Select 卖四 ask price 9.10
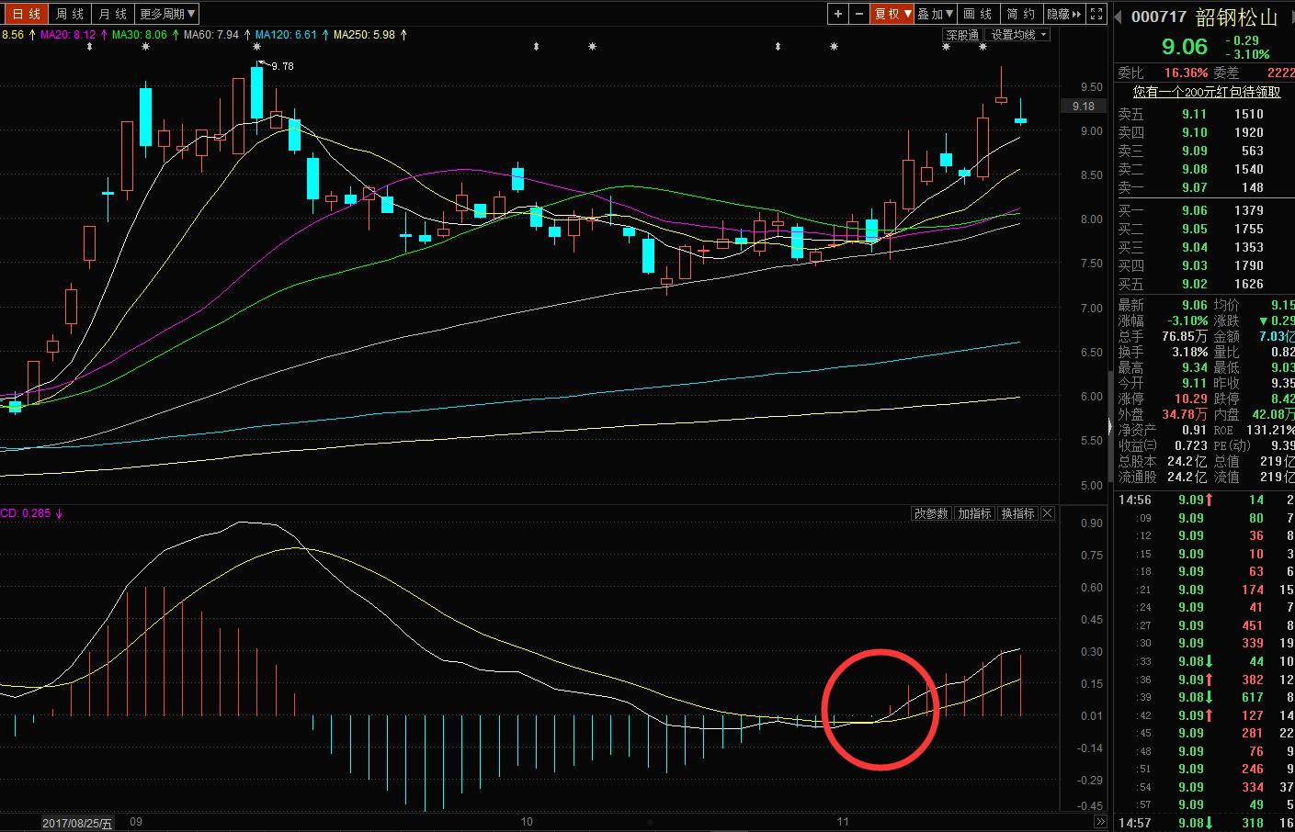Viewport: 1295px width, 832px height. click(x=1194, y=132)
